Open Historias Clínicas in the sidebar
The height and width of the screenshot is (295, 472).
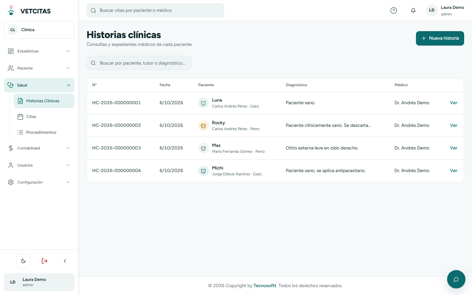(44, 101)
